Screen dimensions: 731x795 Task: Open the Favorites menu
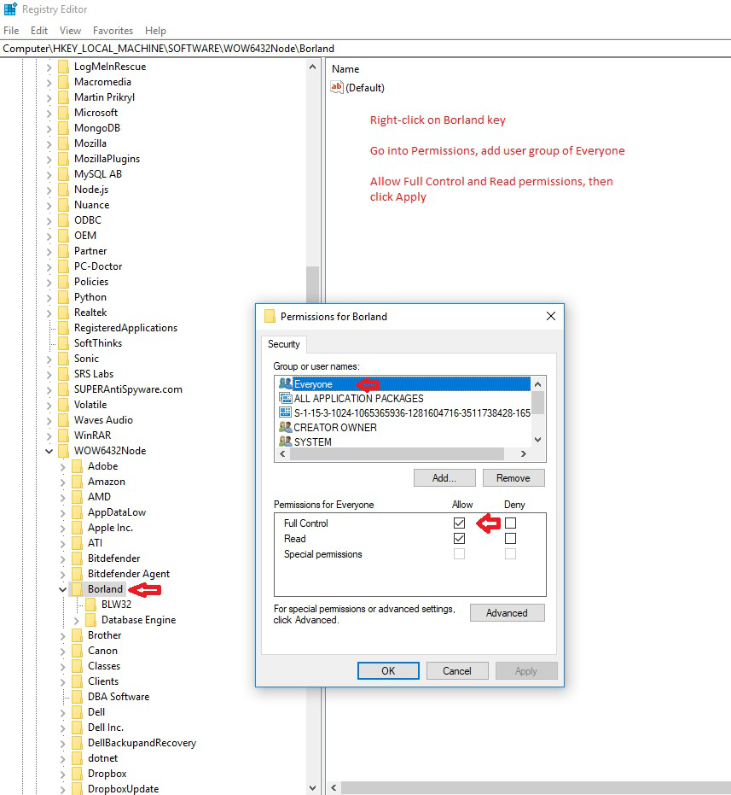113,31
